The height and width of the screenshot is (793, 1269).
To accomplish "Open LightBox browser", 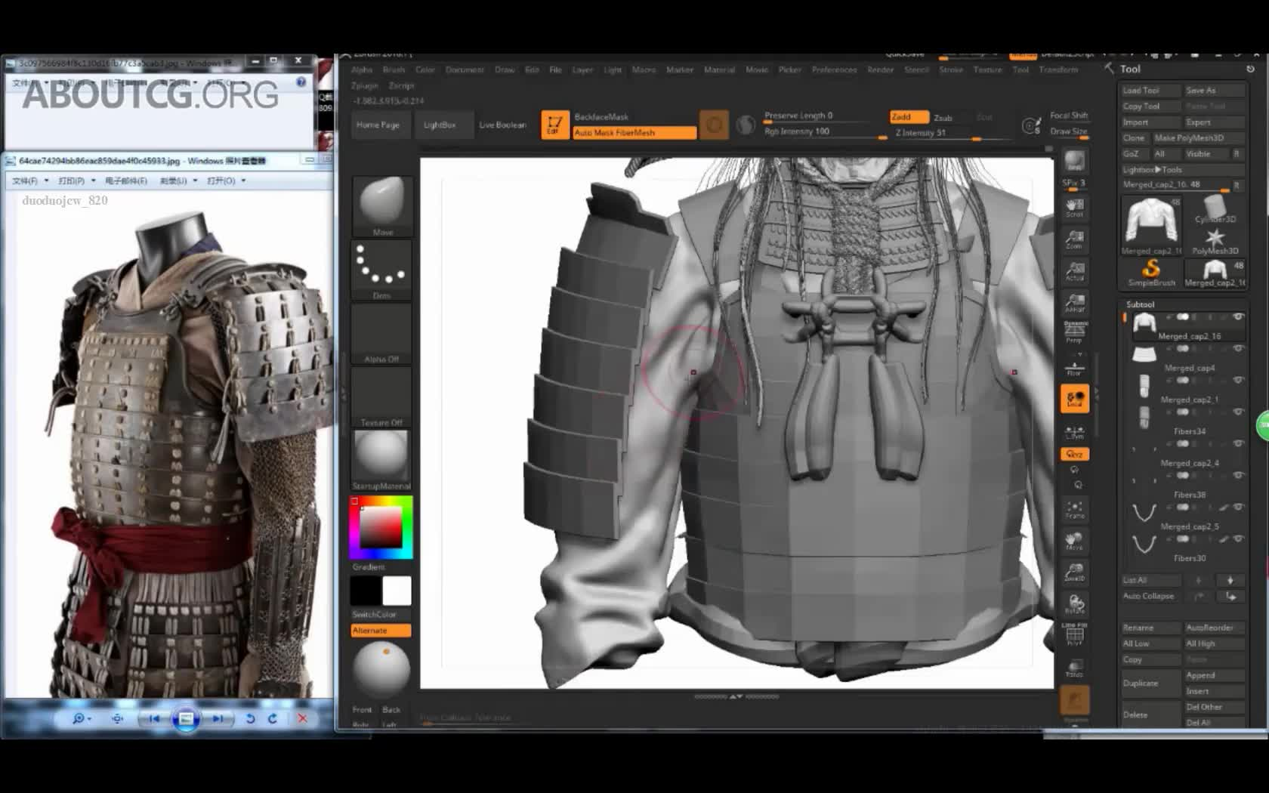I will tap(440, 125).
